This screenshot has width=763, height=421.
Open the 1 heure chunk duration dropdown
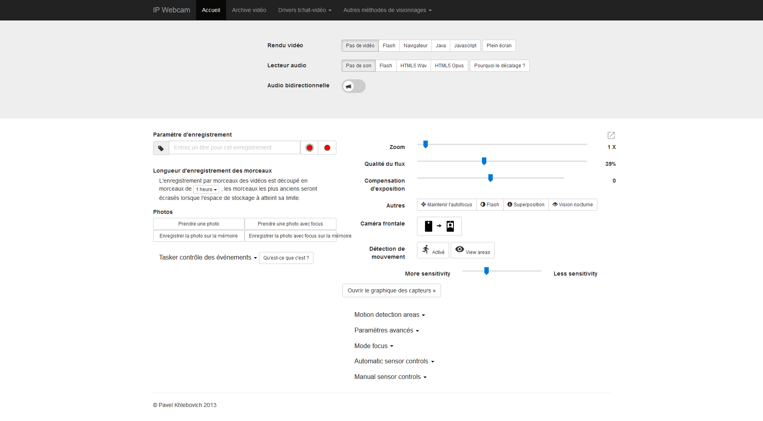(206, 189)
